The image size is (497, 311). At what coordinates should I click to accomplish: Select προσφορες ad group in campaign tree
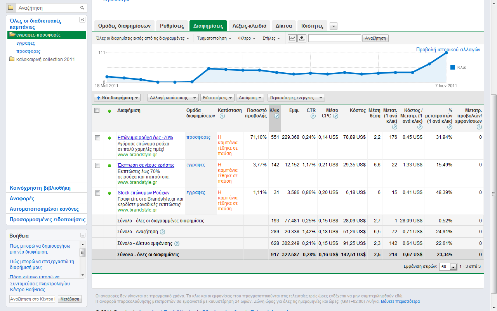coord(28,51)
